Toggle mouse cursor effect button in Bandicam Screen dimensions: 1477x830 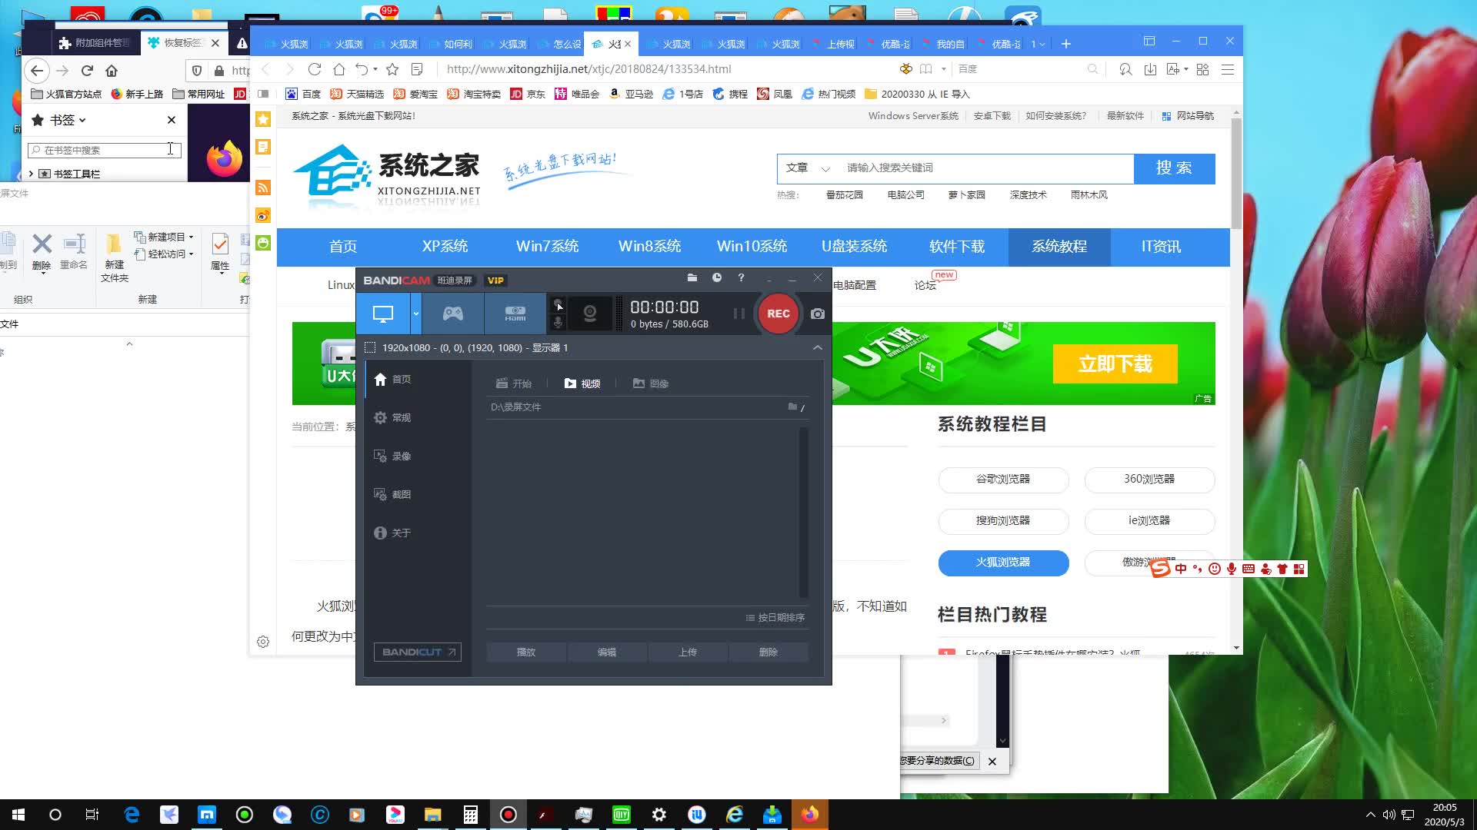[x=558, y=304]
